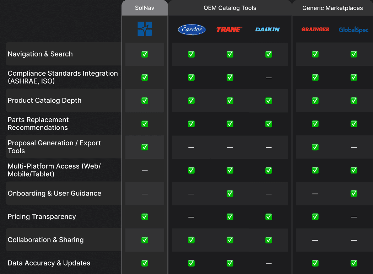Click SolNav checkmark for Pricing Transparency
Viewport: 373px width, 274px height.
pos(145,217)
